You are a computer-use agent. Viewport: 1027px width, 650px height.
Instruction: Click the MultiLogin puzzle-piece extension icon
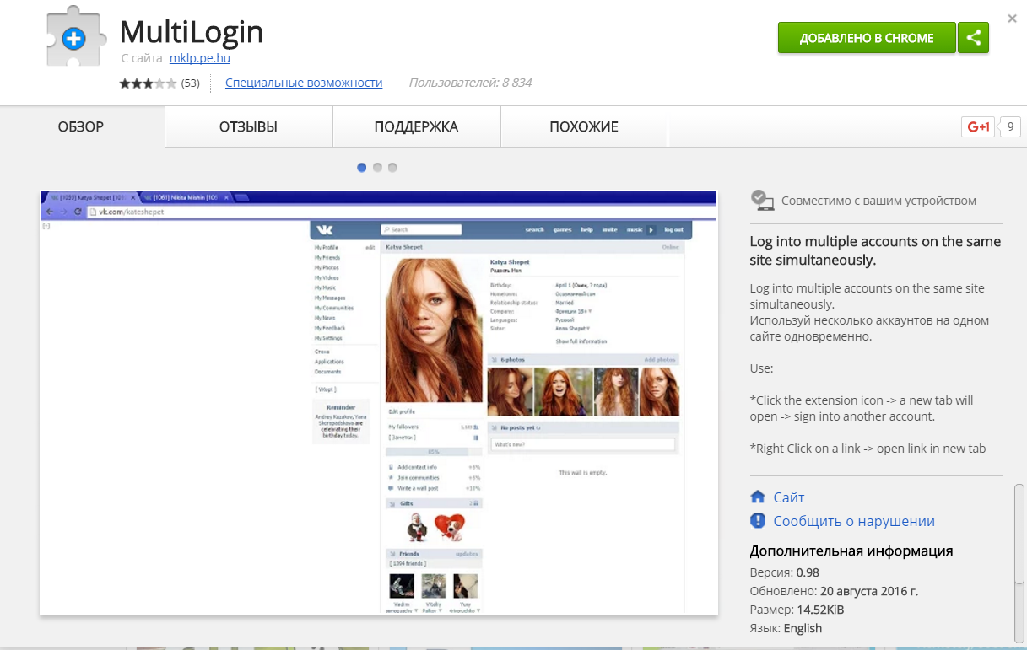point(76,37)
